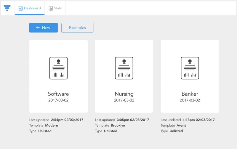Open the Banker resume document icon

point(190,68)
